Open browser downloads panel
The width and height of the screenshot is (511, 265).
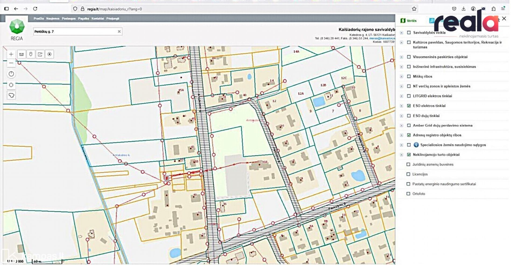[463, 9]
